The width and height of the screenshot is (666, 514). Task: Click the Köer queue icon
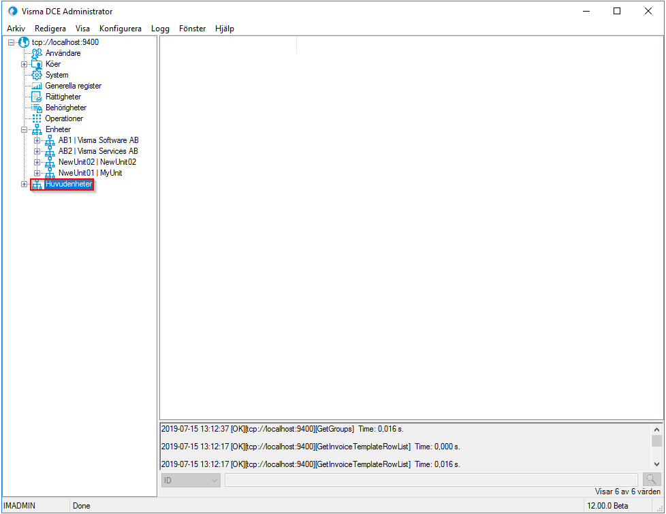point(36,63)
